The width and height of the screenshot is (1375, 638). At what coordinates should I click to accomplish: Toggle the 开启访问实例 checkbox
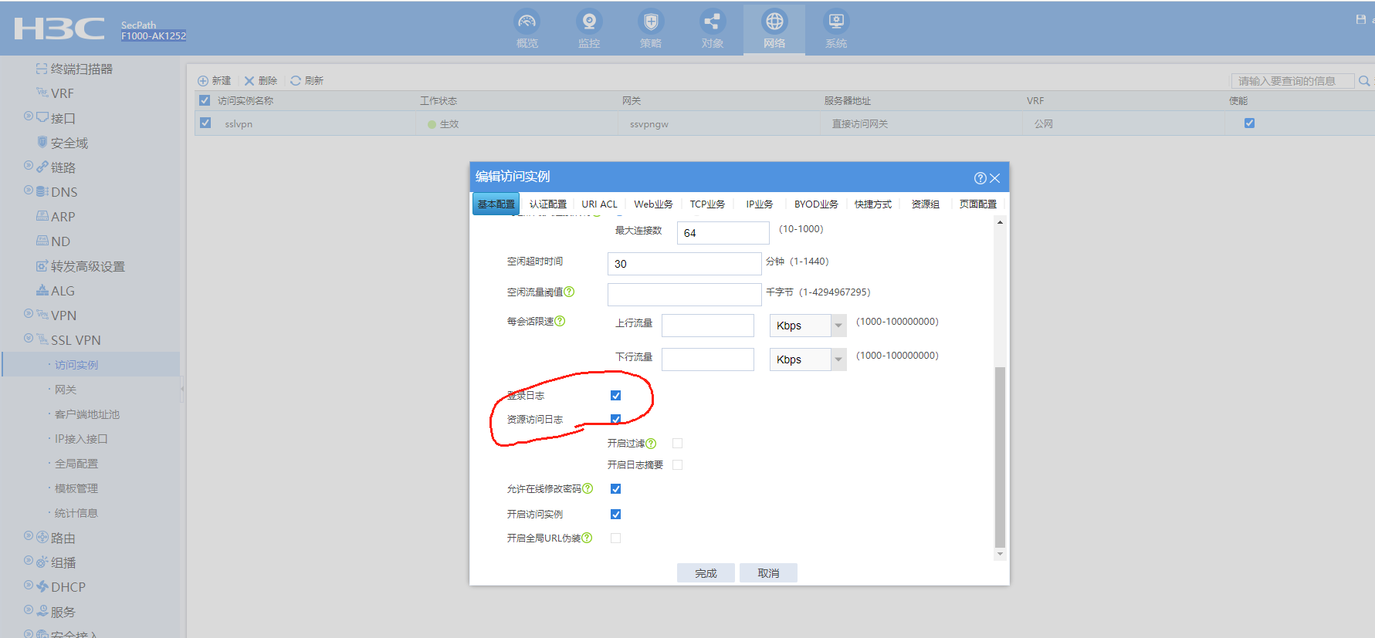coord(615,515)
